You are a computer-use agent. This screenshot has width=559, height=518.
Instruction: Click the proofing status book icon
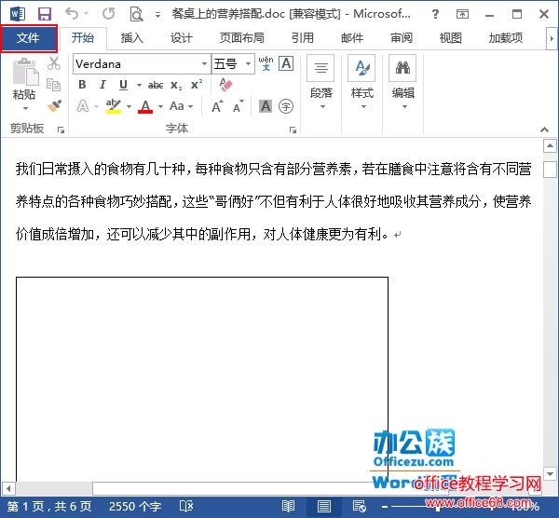click(x=186, y=506)
